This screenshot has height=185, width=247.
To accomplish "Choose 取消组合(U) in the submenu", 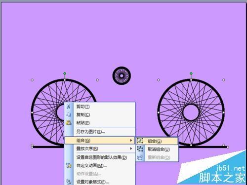I will (x=157, y=149).
